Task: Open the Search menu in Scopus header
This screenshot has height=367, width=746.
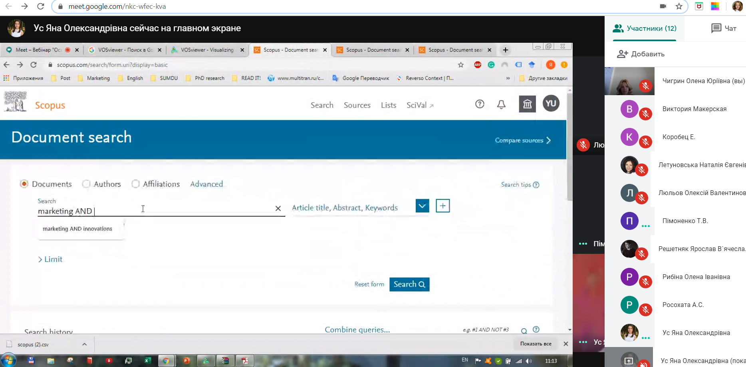Action: (x=322, y=105)
